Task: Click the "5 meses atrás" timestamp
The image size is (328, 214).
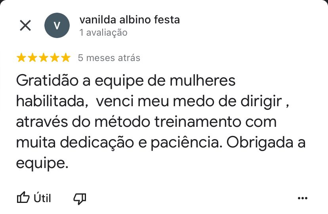Action: point(109,58)
